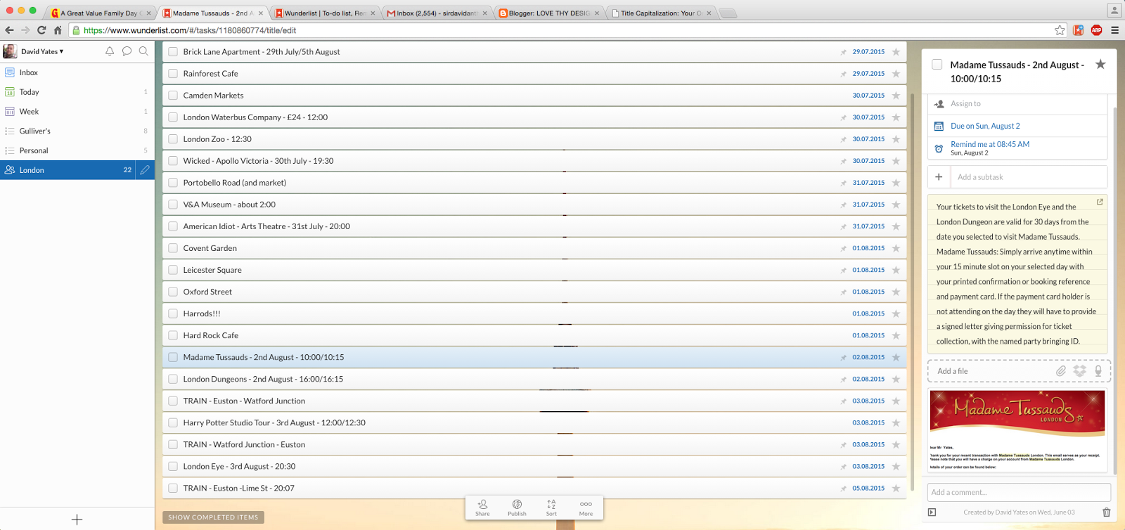Click 01.08.2015 date on Oxford Street
The image size is (1125, 530).
tap(868, 292)
